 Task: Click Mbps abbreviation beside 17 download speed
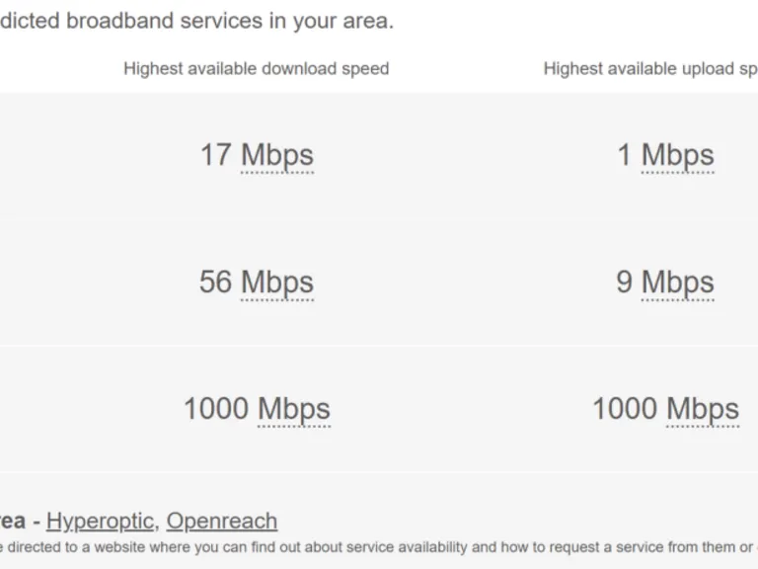coord(277,155)
